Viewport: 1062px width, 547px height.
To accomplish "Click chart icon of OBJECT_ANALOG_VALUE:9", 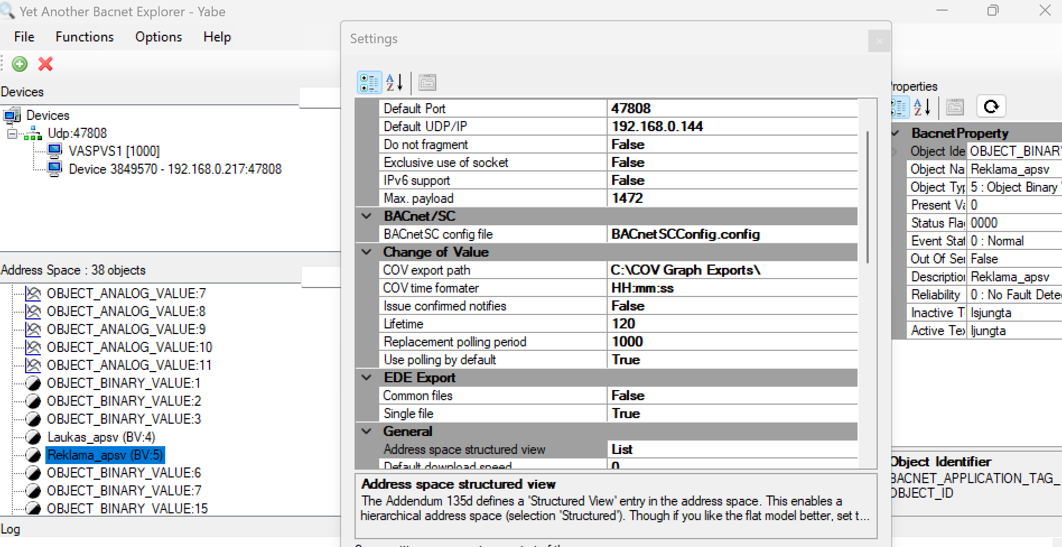I will [33, 329].
